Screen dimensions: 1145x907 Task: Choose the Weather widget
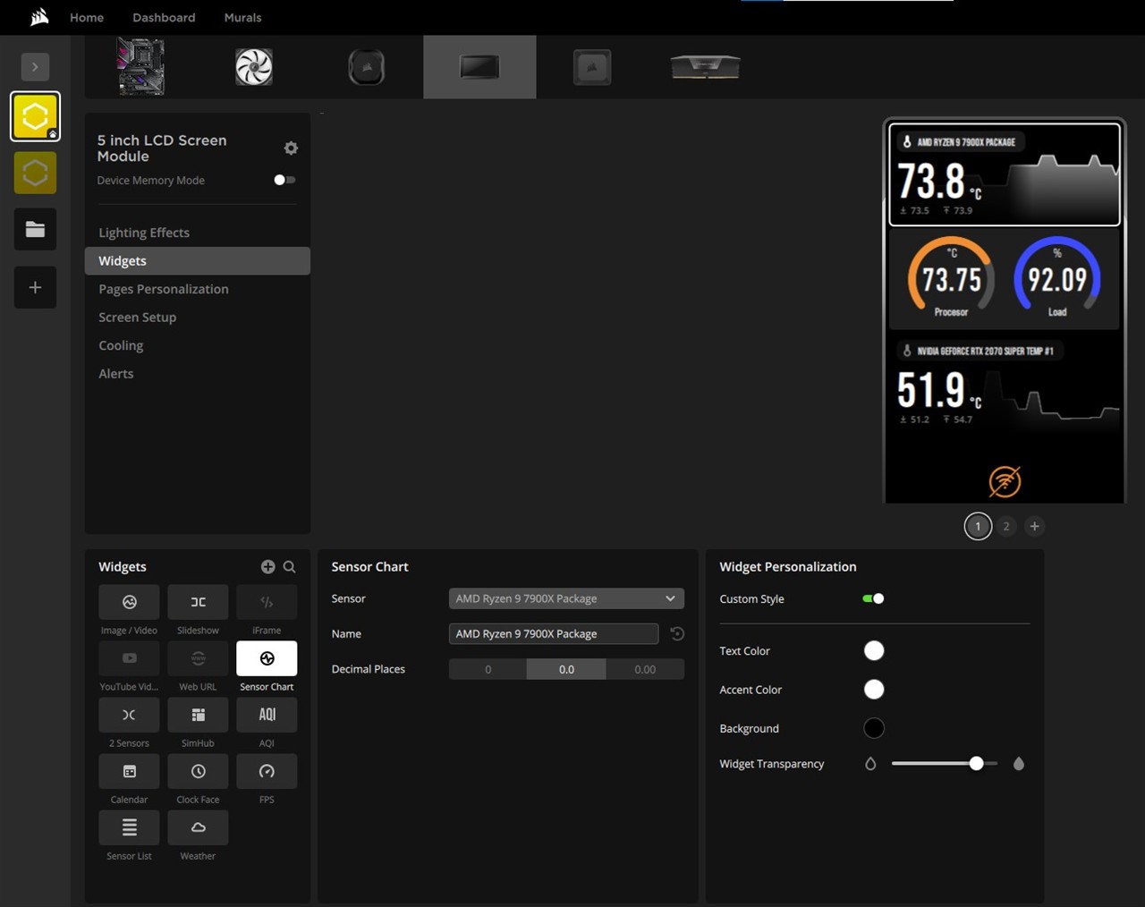(198, 827)
